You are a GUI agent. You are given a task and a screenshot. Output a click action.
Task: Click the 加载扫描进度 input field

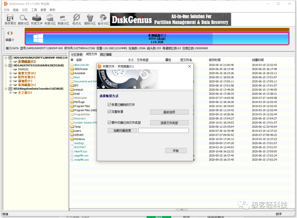tap(164, 130)
